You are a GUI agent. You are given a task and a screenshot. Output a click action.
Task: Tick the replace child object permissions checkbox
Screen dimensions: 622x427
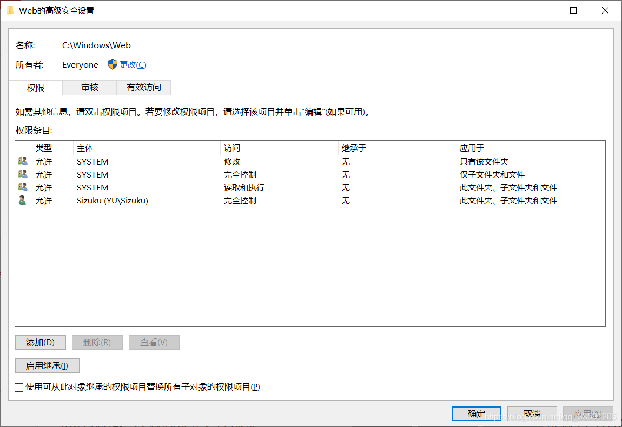pyautogui.click(x=19, y=387)
